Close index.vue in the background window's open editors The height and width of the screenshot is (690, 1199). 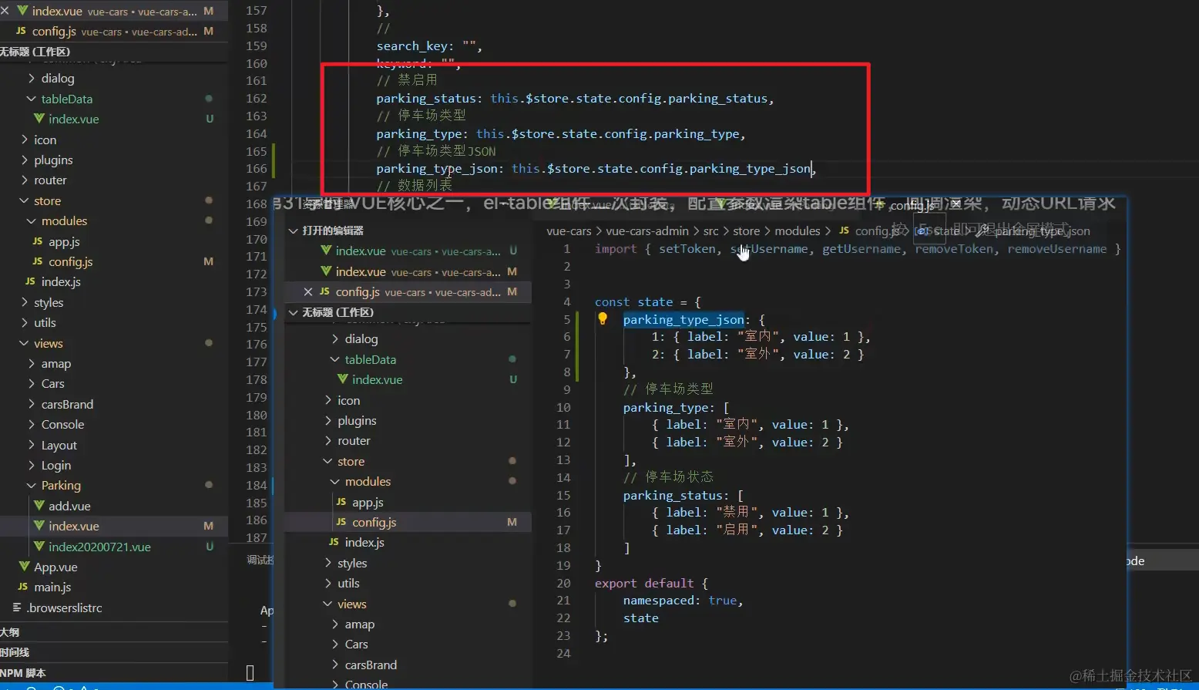5,11
